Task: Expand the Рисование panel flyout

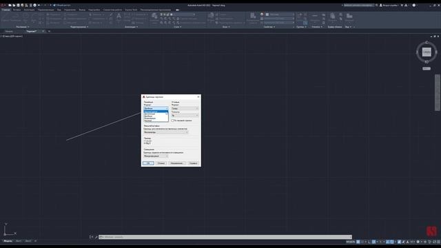Action: 23,27
